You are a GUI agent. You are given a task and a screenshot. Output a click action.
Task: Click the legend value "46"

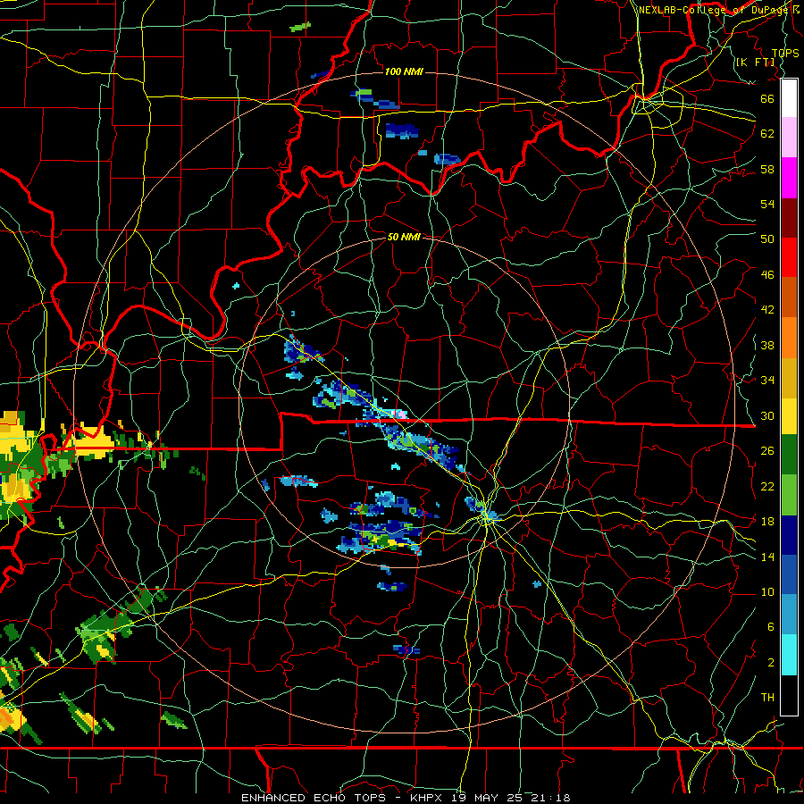[767, 275]
